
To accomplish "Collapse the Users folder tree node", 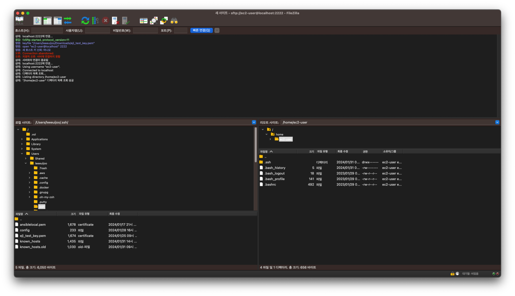I will coord(22,154).
